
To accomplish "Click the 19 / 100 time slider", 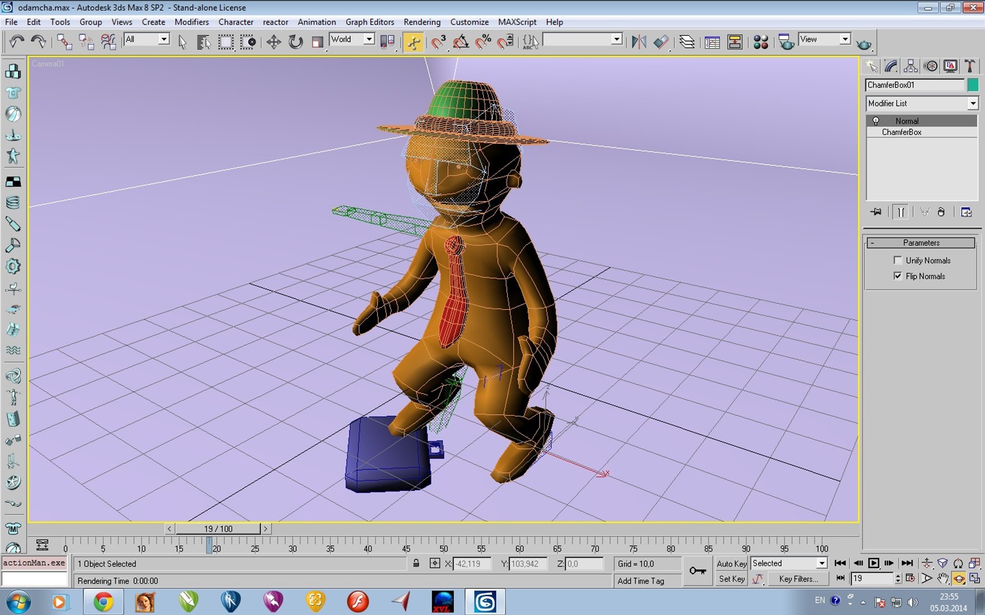I will (218, 528).
